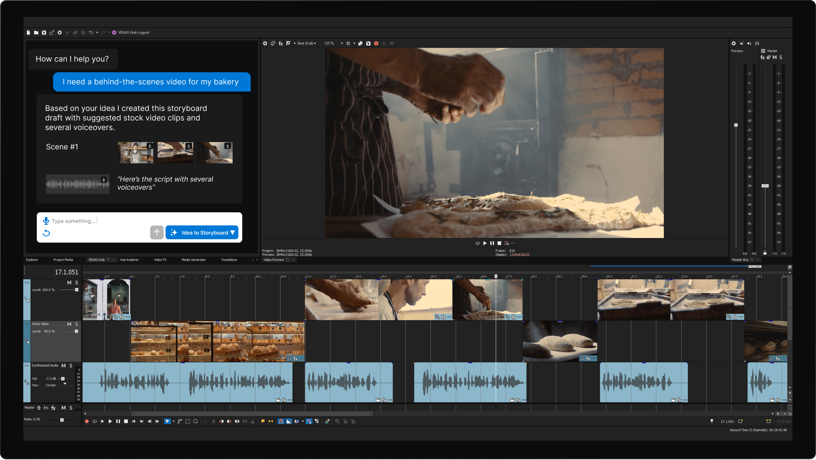Click VEGAS Hub Logout
This screenshot has height=460, width=816.
pos(134,33)
